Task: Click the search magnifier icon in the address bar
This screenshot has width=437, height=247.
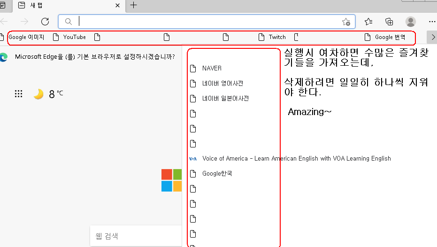Action: [68, 22]
